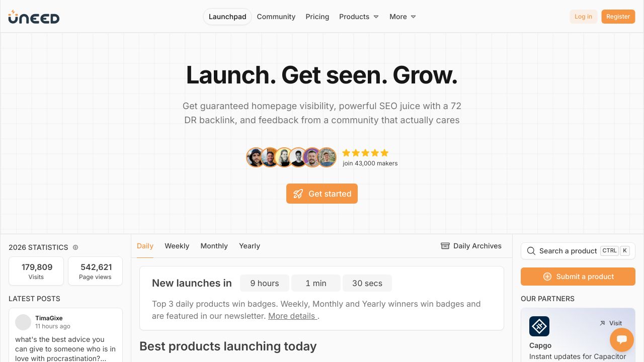The image size is (644, 362).
Task: Expand the Products dropdown
Action: [x=359, y=17]
